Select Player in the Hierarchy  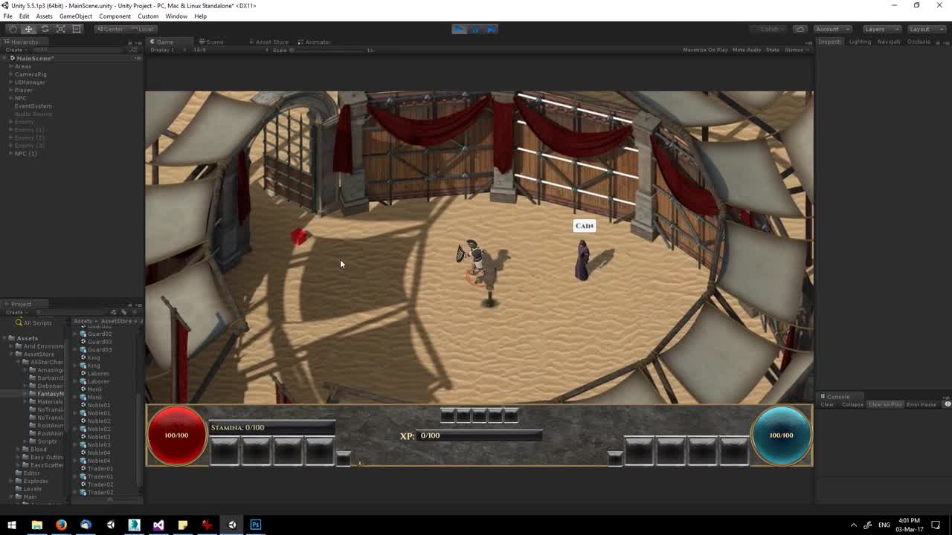click(x=24, y=90)
